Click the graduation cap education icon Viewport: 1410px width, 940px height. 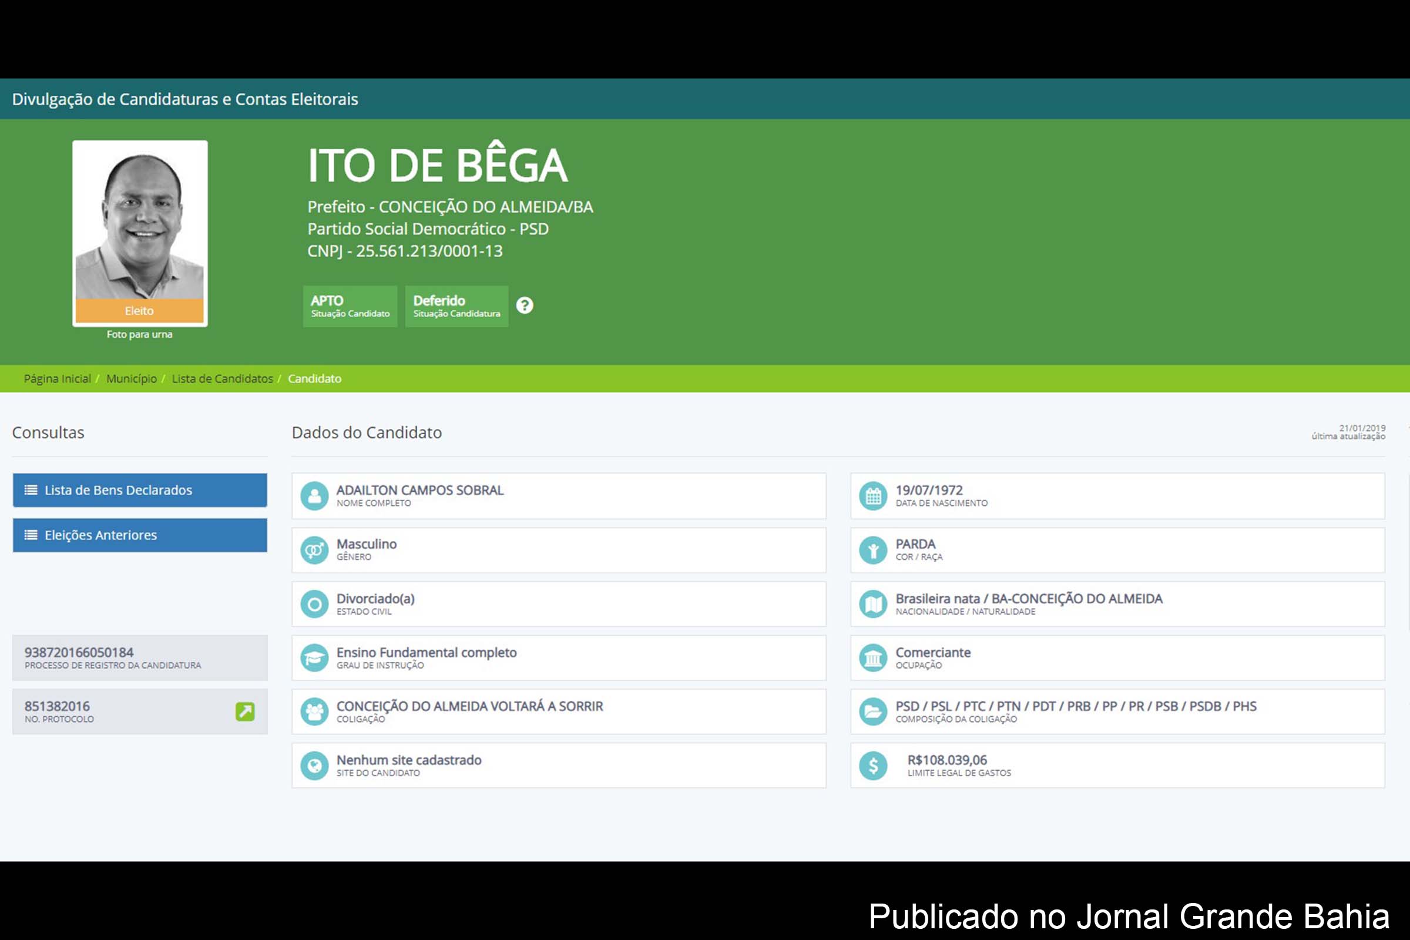314,658
